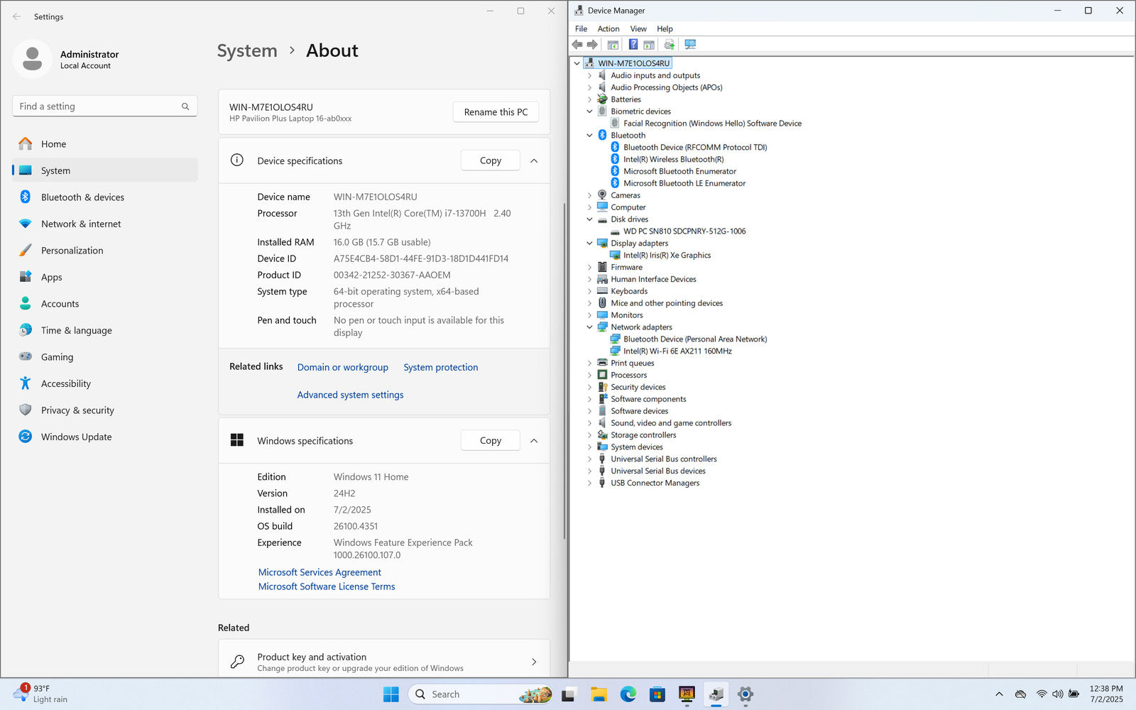Collapse the Device specifications section chevron
Viewport: 1136px width, 710px height.
coord(534,161)
